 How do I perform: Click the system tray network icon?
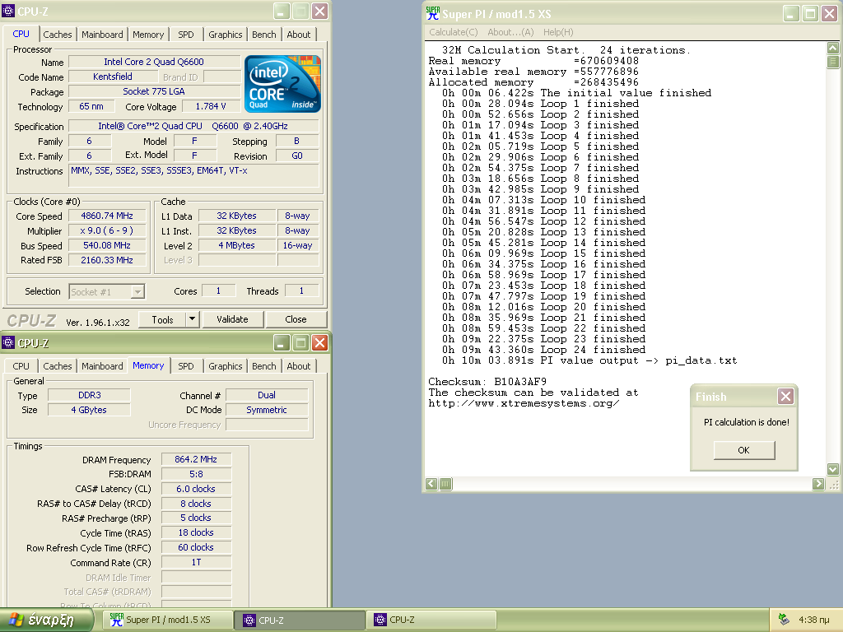(x=784, y=620)
